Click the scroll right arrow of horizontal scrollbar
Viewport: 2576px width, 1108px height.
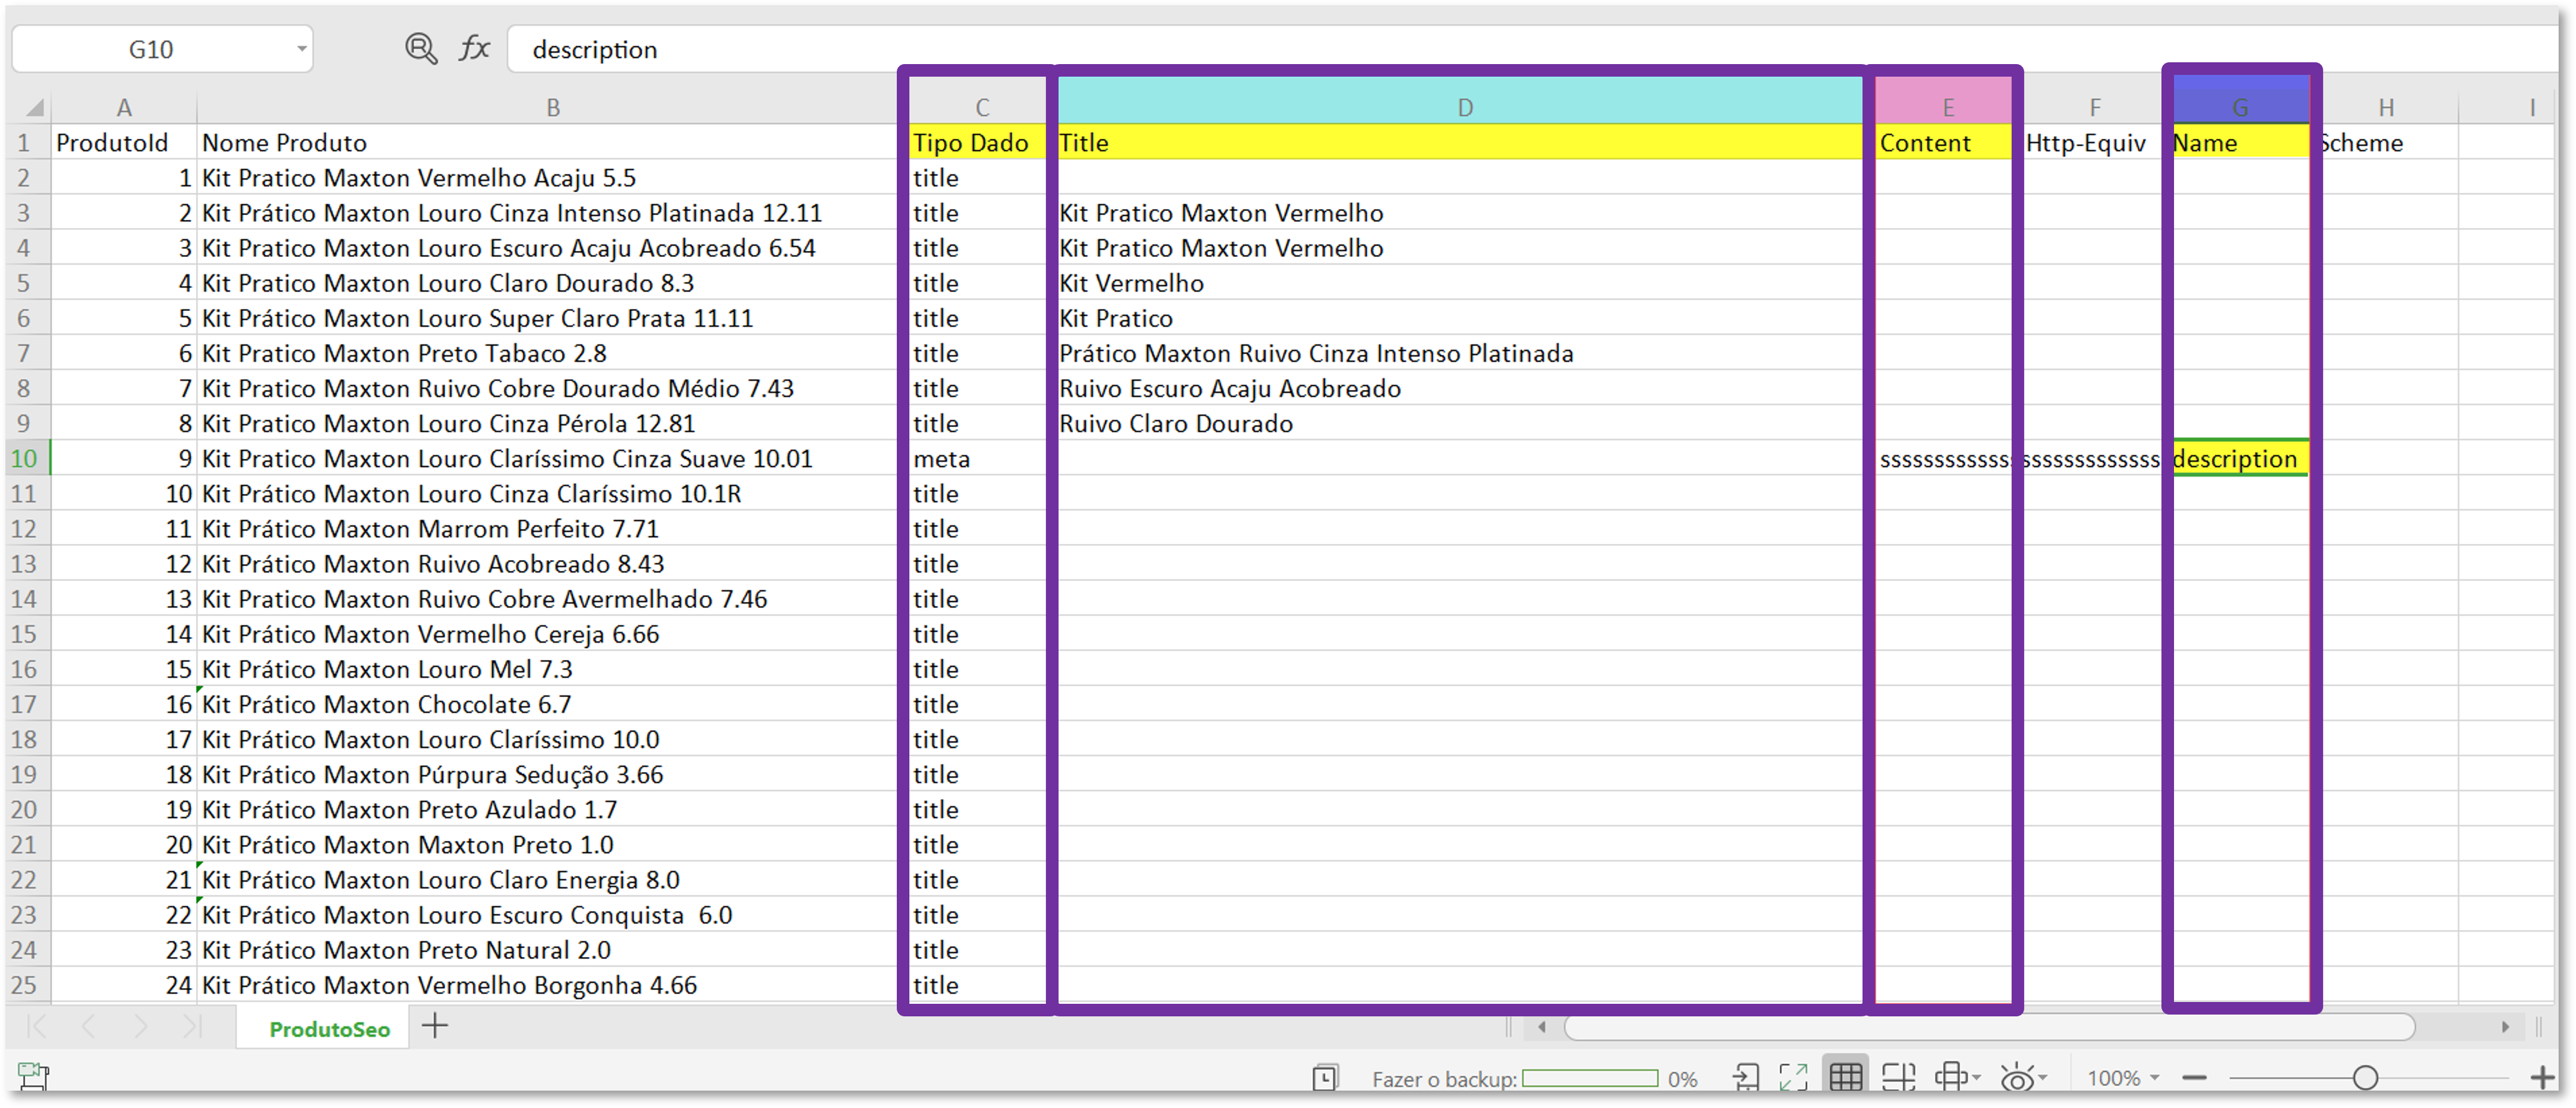point(2506,1026)
